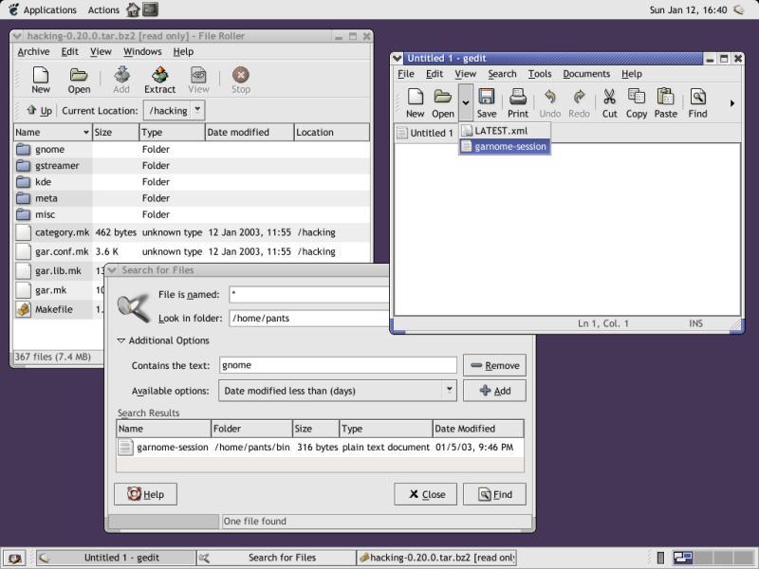This screenshot has width=759, height=569.
Task: Remove the 'Contains the text' search option
Action: point(494,365)
